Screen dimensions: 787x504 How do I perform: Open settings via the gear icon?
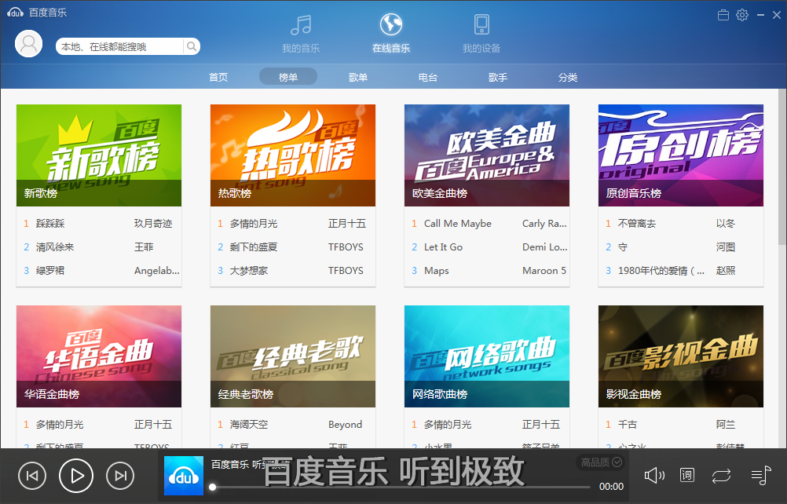(x=742, y=15)
